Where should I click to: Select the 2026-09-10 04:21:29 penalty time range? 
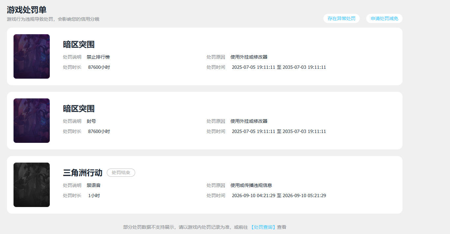(x=279, y=195)
